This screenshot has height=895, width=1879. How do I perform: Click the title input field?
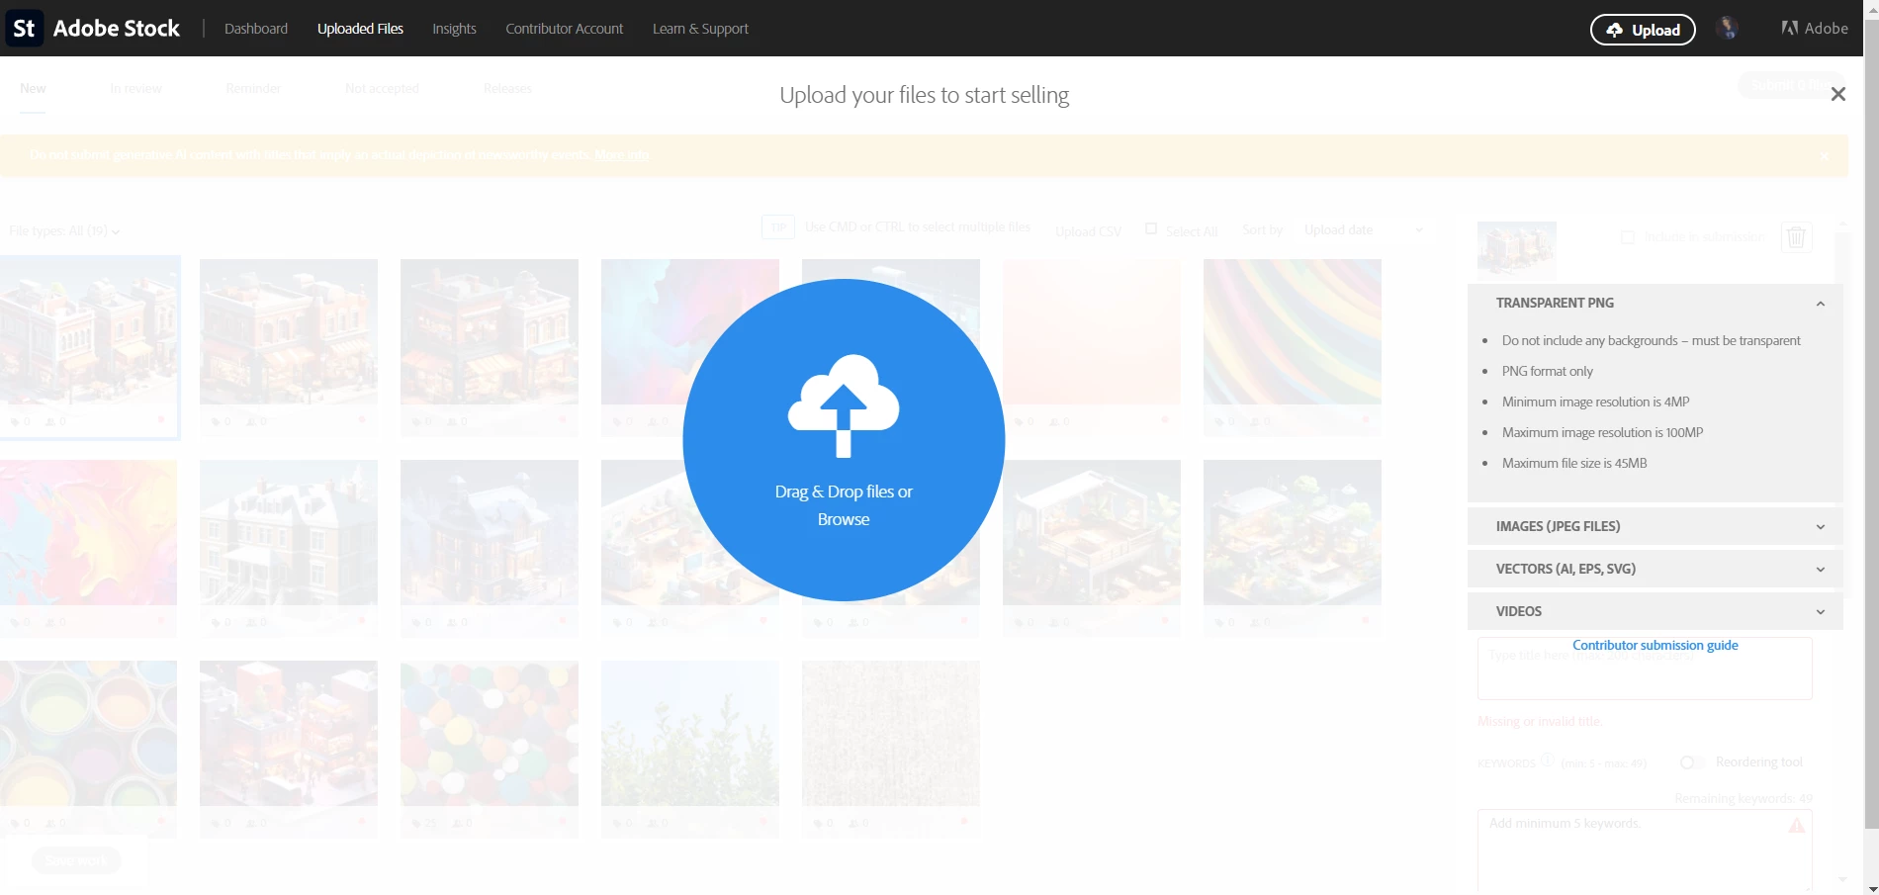click(x=1645, y=669)
